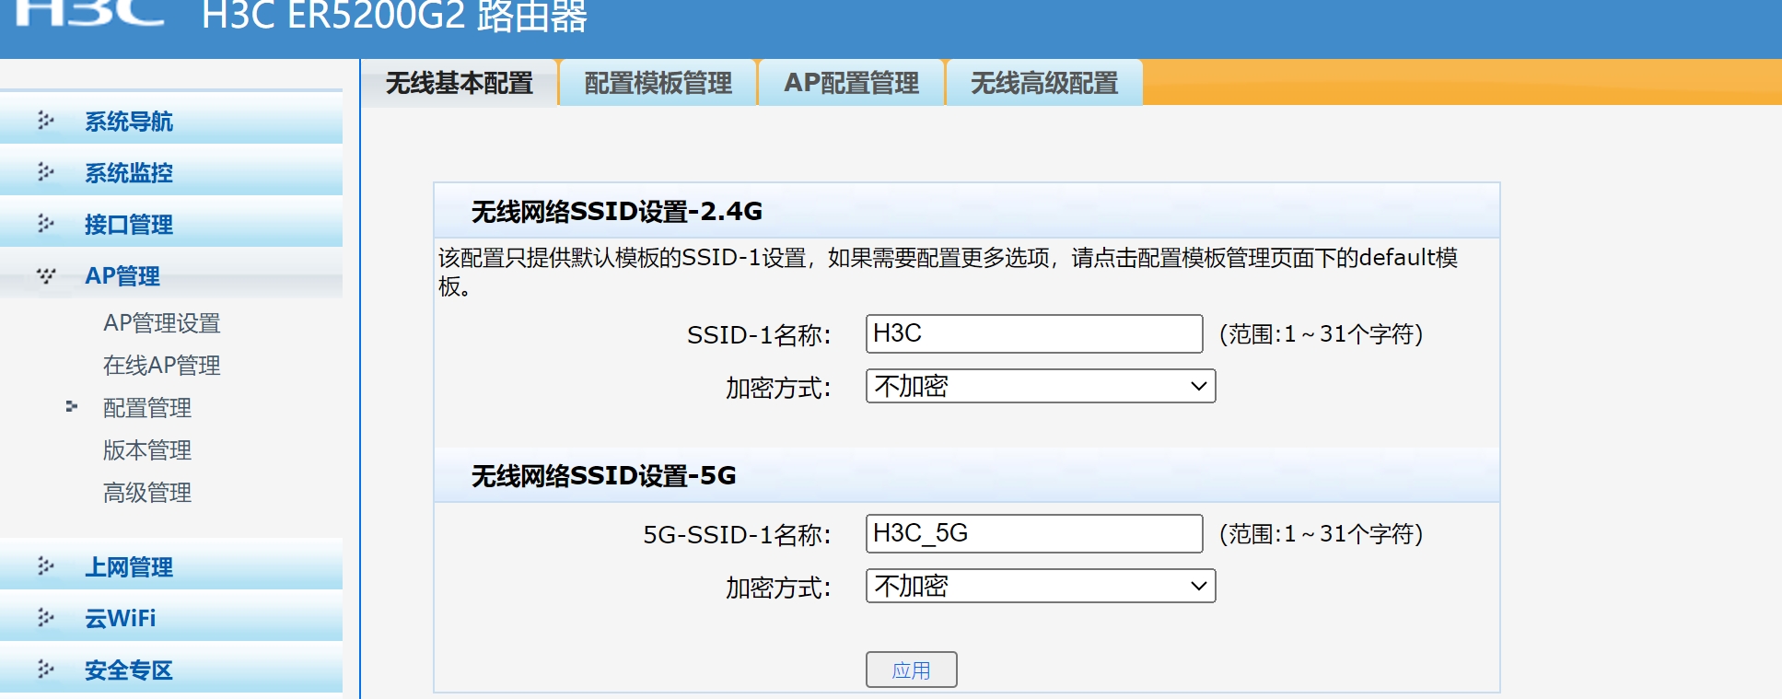The image size is (1782, 699).
Task: Click the 接口管理 menu bullet icon
Action: click(x=45, y=224)
